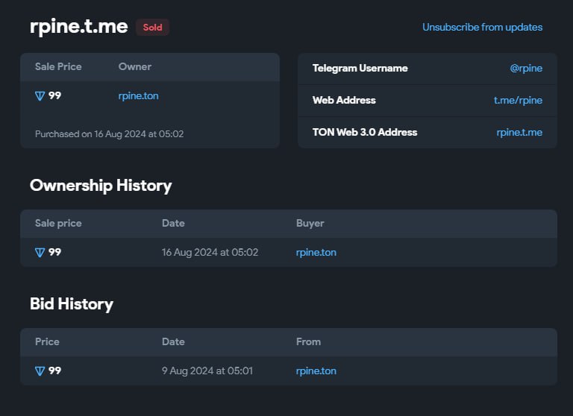Viewport: 573px width, 416px height.
Task: Click the Ownership History heading
Action: click(101, 185)
